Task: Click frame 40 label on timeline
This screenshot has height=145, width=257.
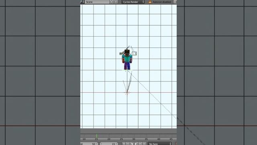Action: click(159, 139)
